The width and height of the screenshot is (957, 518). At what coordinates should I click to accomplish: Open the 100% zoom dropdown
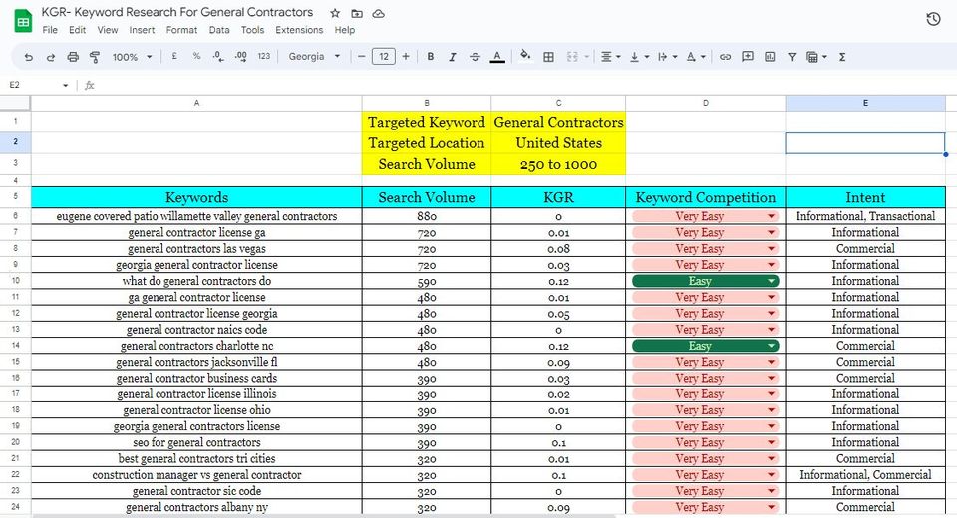132,57
